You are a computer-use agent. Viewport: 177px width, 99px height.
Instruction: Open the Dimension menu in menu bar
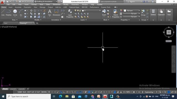coord(56,4)
